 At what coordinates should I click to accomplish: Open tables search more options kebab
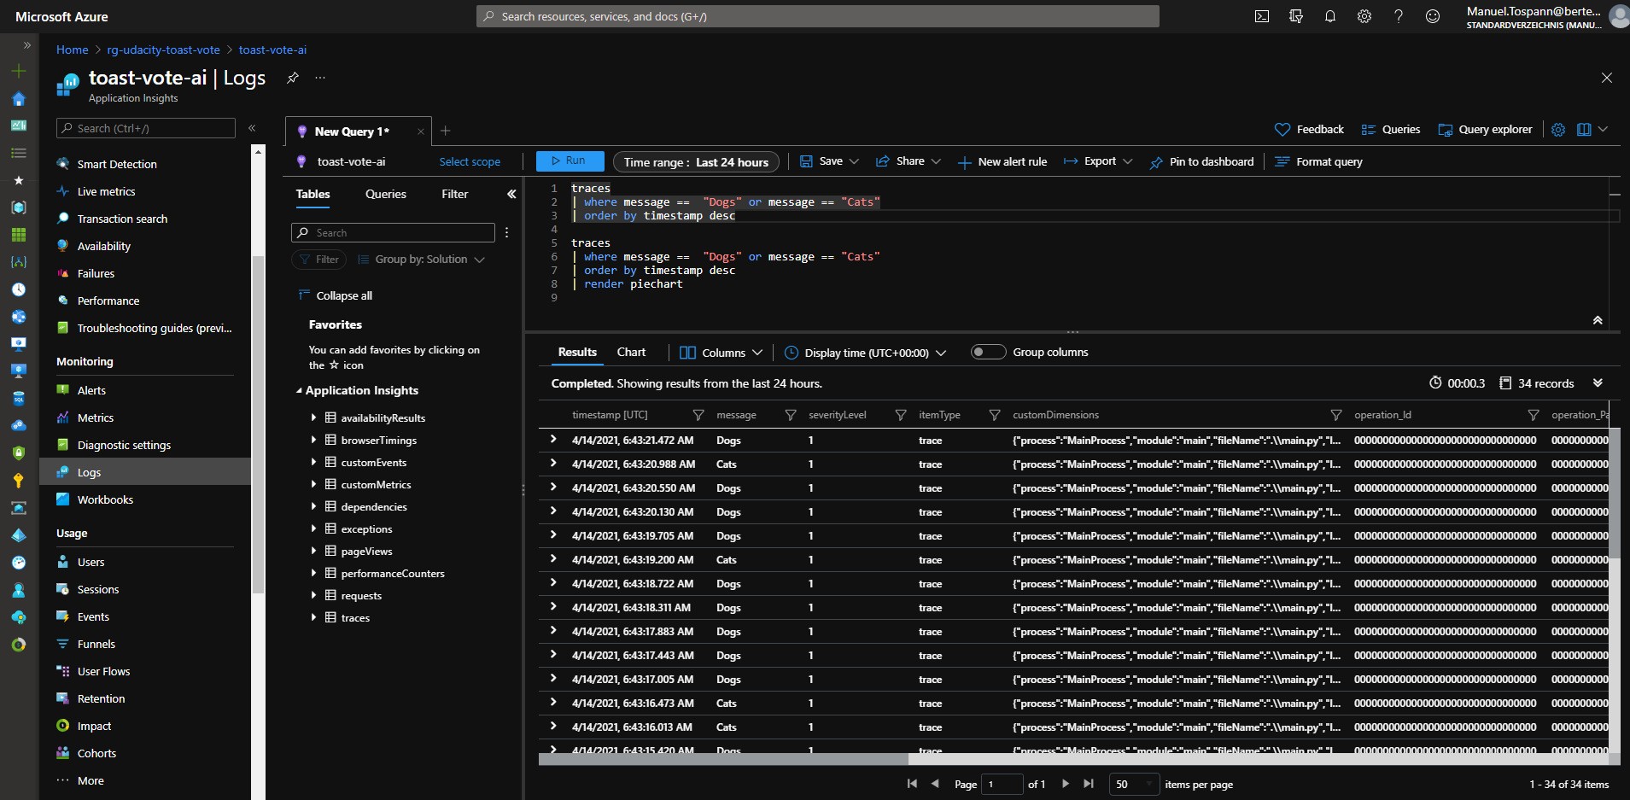(x=506, y=232)
